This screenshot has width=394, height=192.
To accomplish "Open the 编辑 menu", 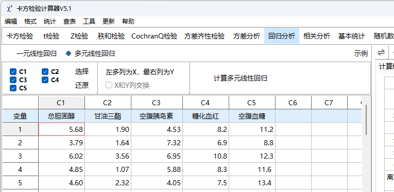I will coord(11,22).
